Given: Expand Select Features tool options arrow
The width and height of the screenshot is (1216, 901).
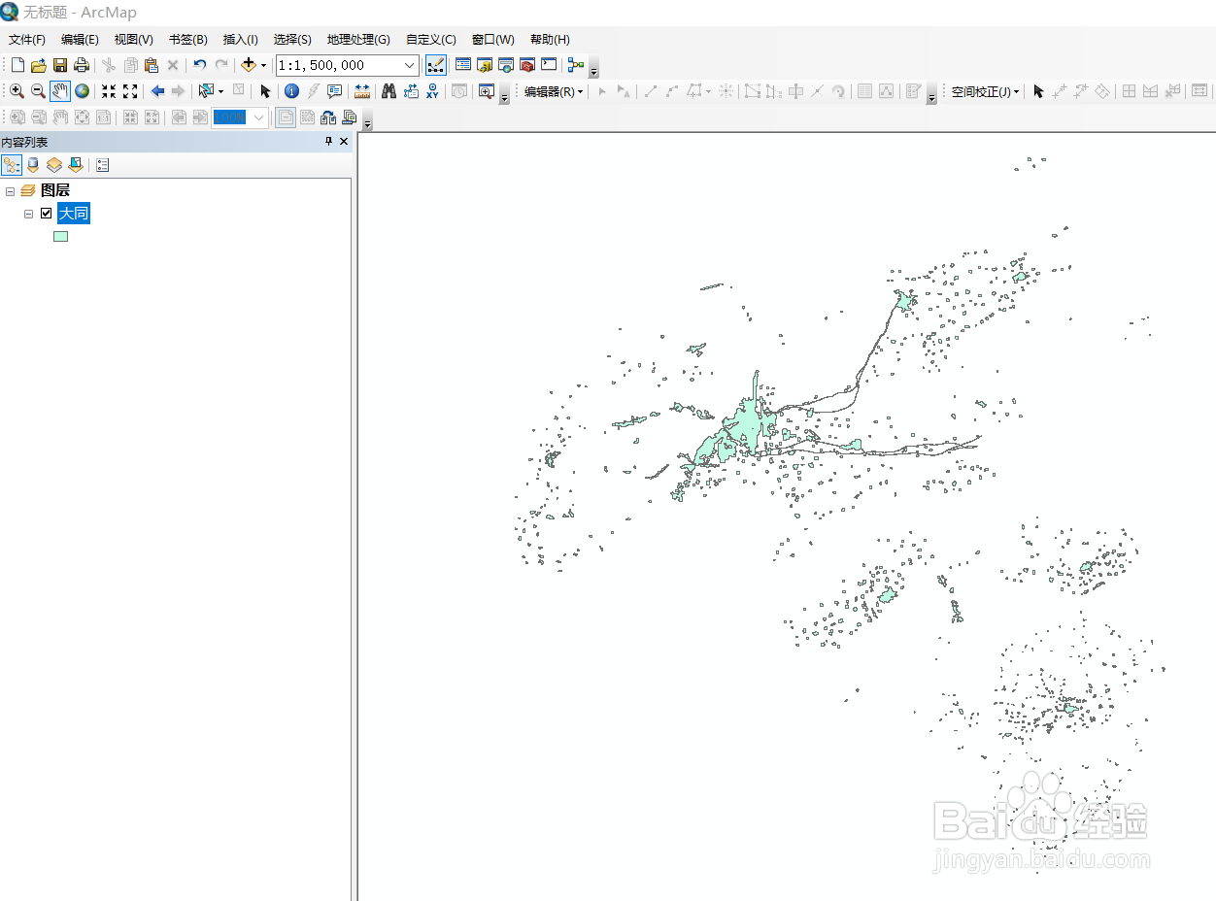Looking at the screenshot, I should point(220,91).
